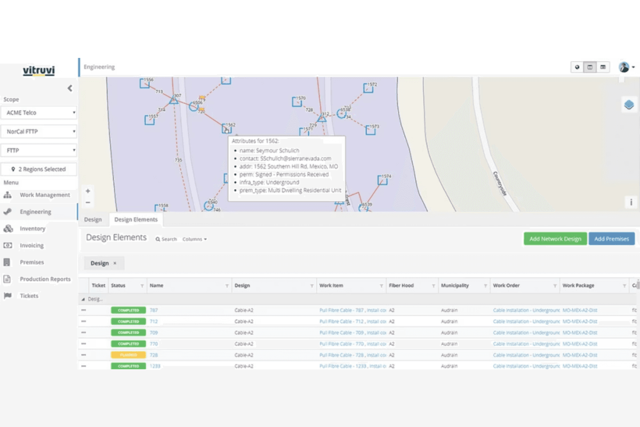The image size is (640, 427).
Task: Open the Pull Fibre Cable - 709 work item
Action: tap(352, 333)
